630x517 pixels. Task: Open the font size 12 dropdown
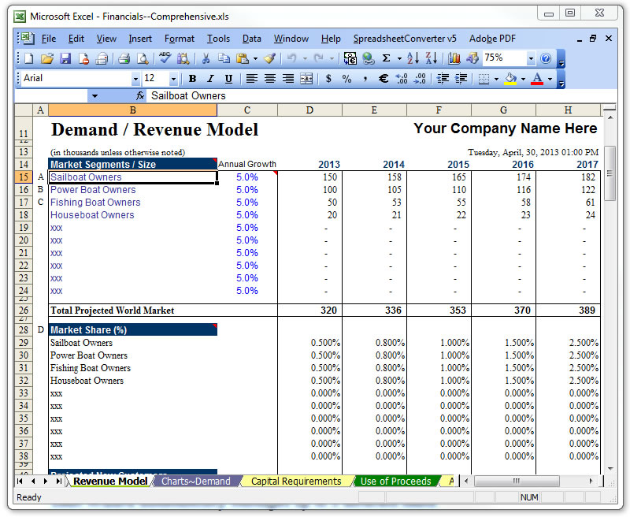[173, 79]
